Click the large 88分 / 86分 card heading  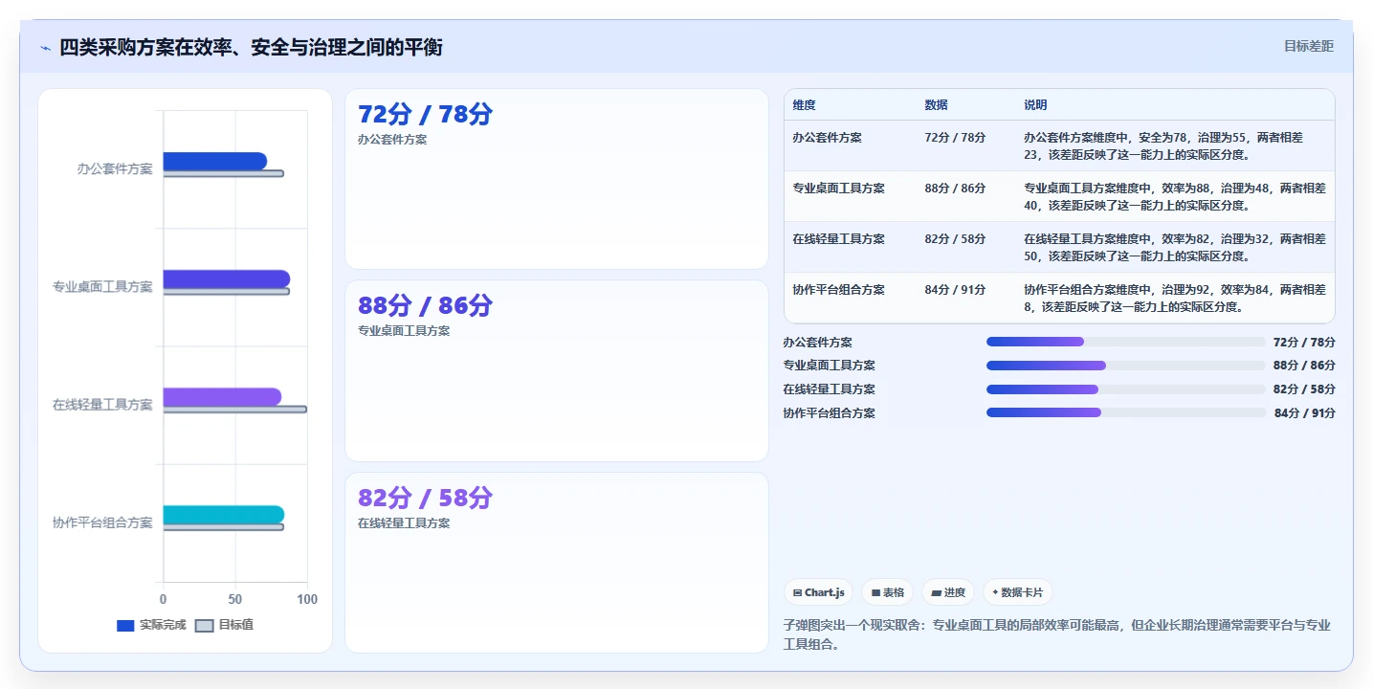click(425, 305)
